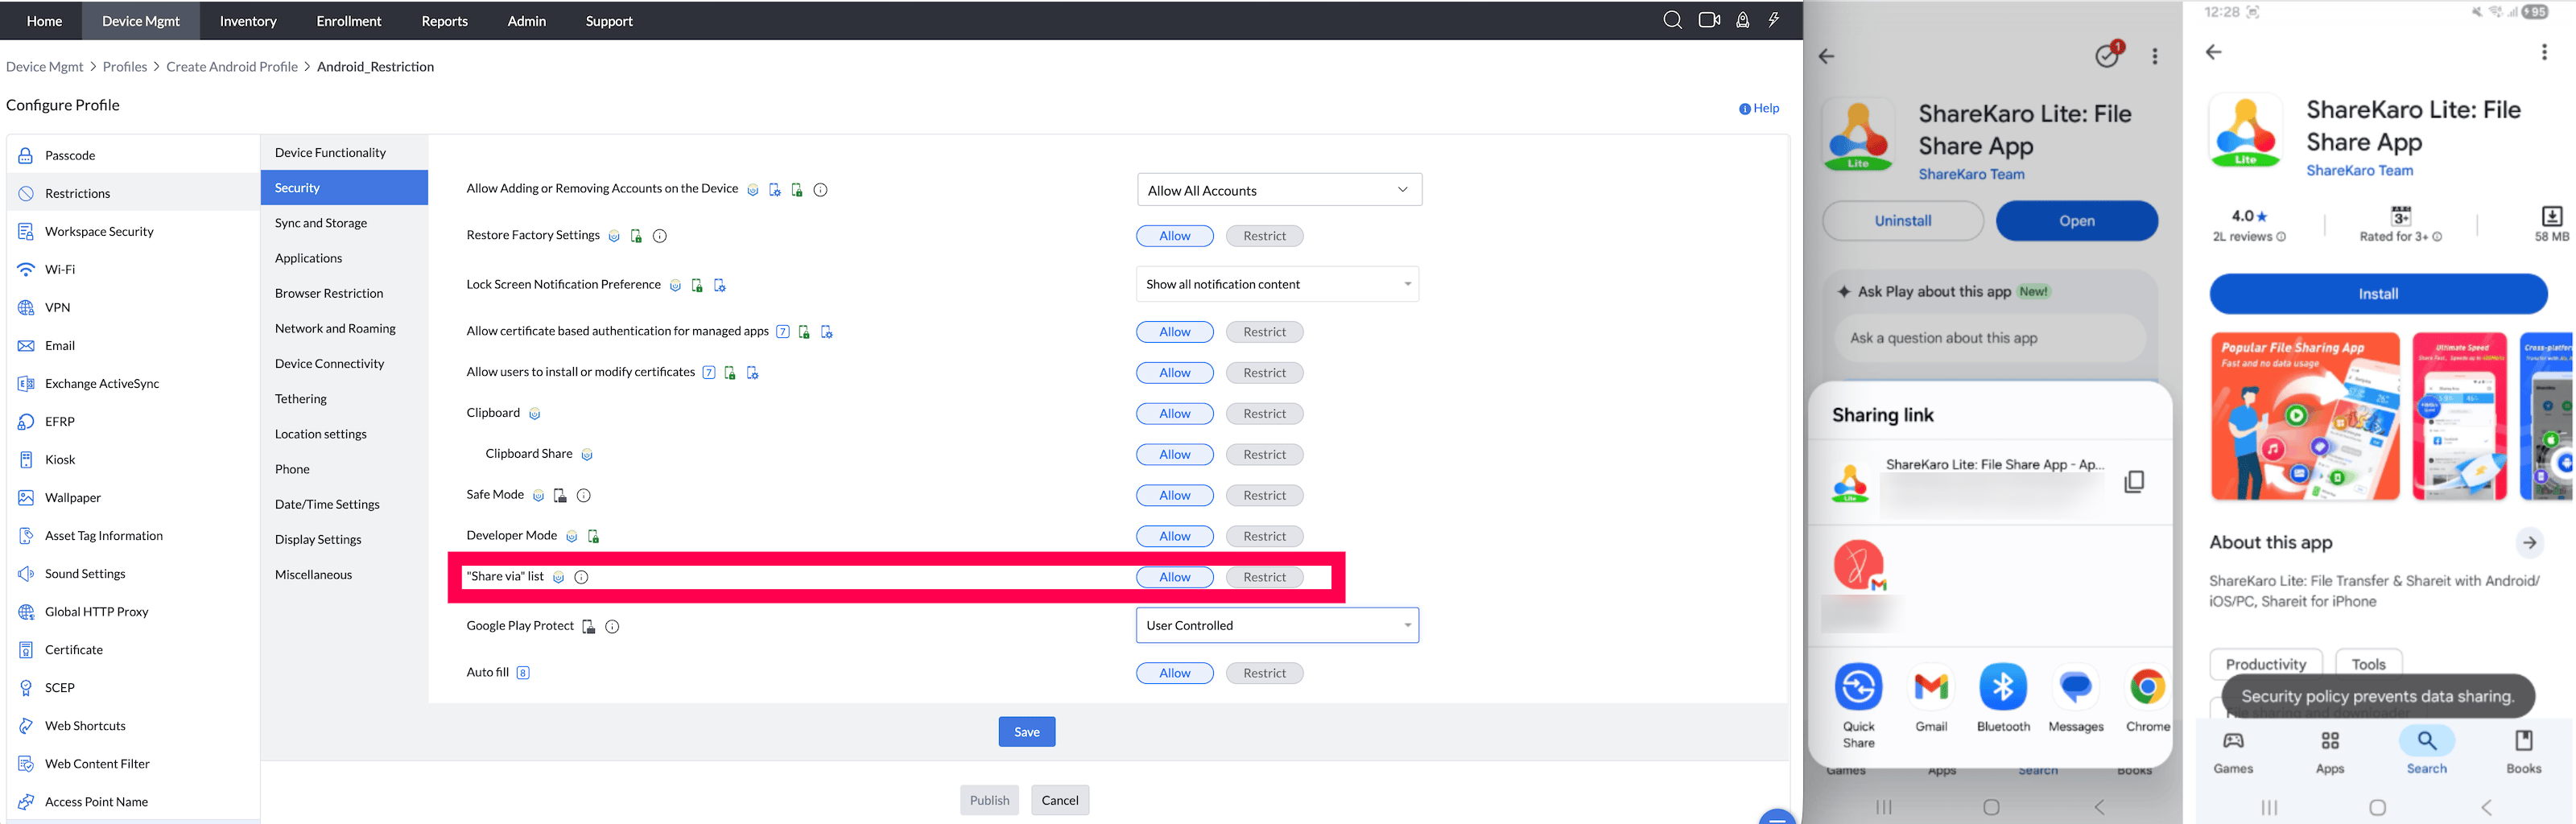Click the rocket icon in top bar
Screen dimensions: 2576x824
1743,20
